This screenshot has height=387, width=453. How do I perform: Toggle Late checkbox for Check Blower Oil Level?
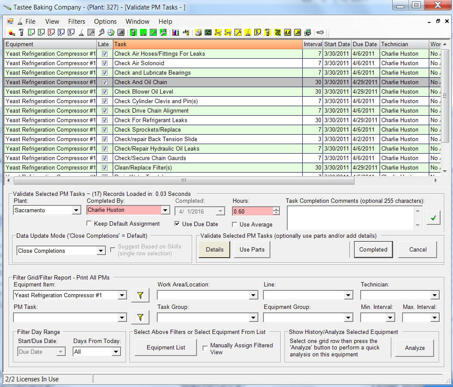tap(105, 92)
